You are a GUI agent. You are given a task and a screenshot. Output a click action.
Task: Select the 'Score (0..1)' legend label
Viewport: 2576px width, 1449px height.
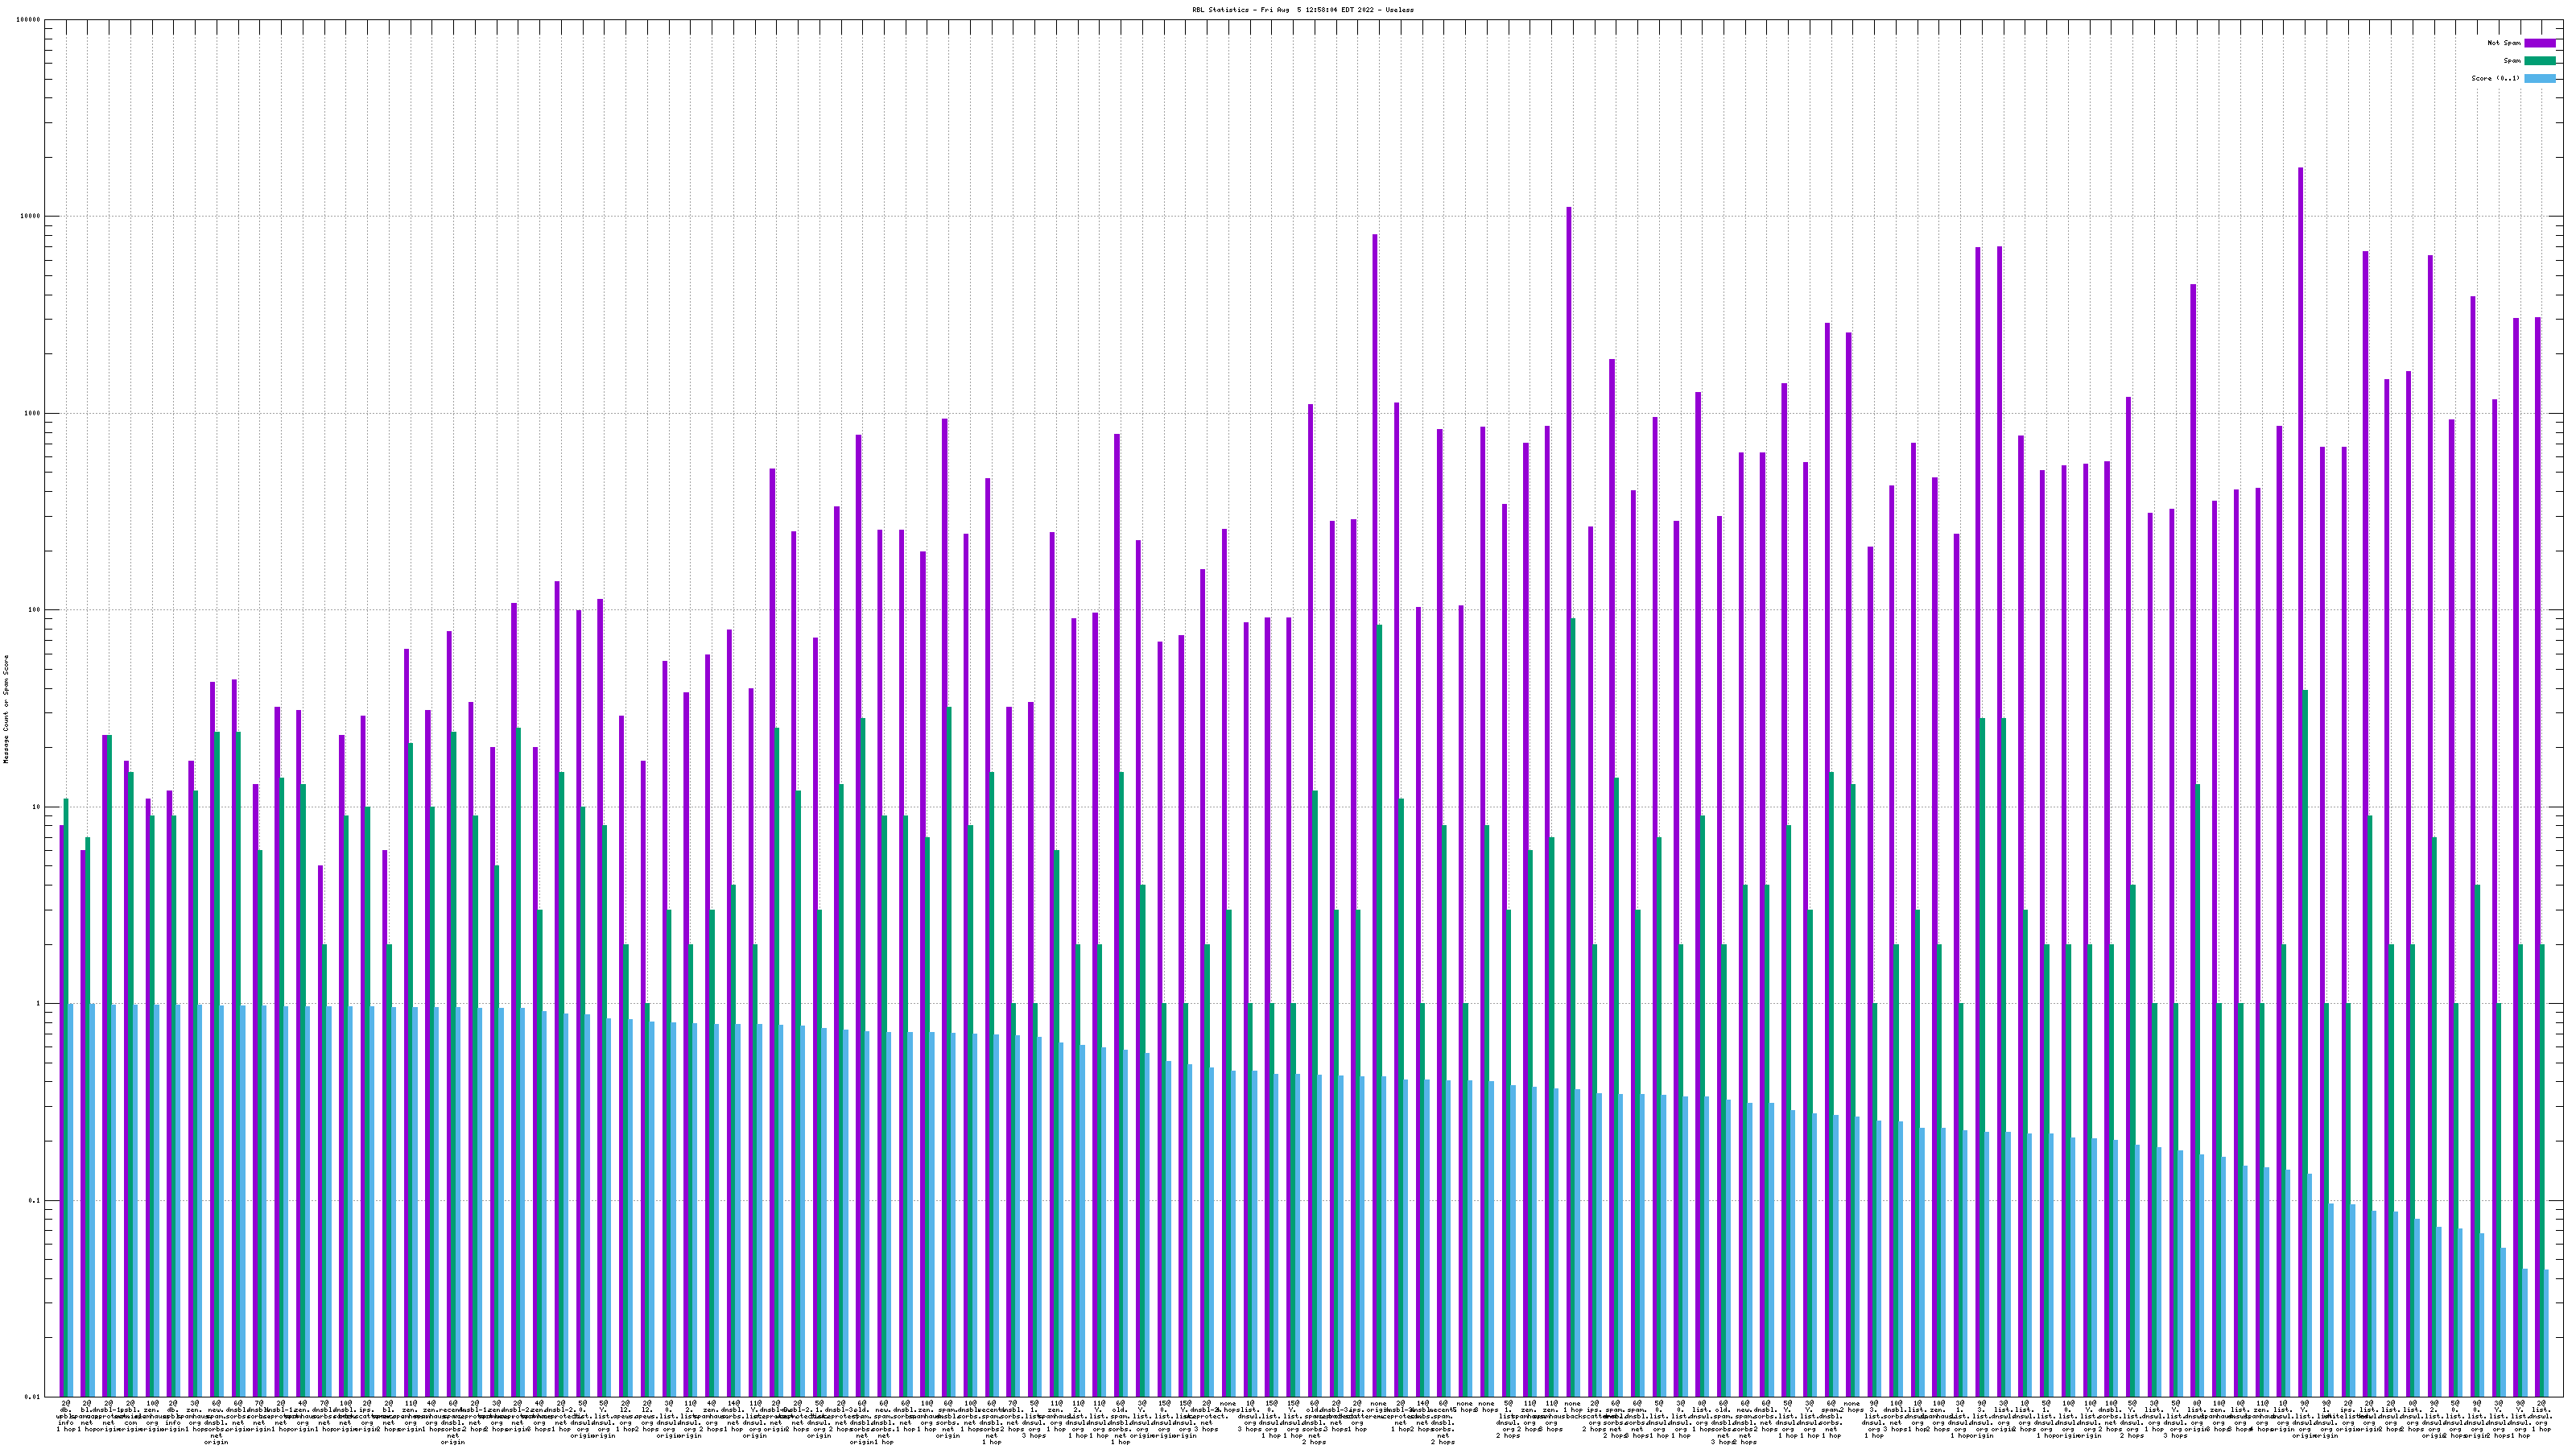(x=2495, y=78)
